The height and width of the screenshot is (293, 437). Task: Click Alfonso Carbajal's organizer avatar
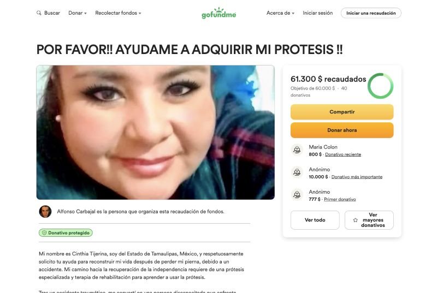coord(45,212)
